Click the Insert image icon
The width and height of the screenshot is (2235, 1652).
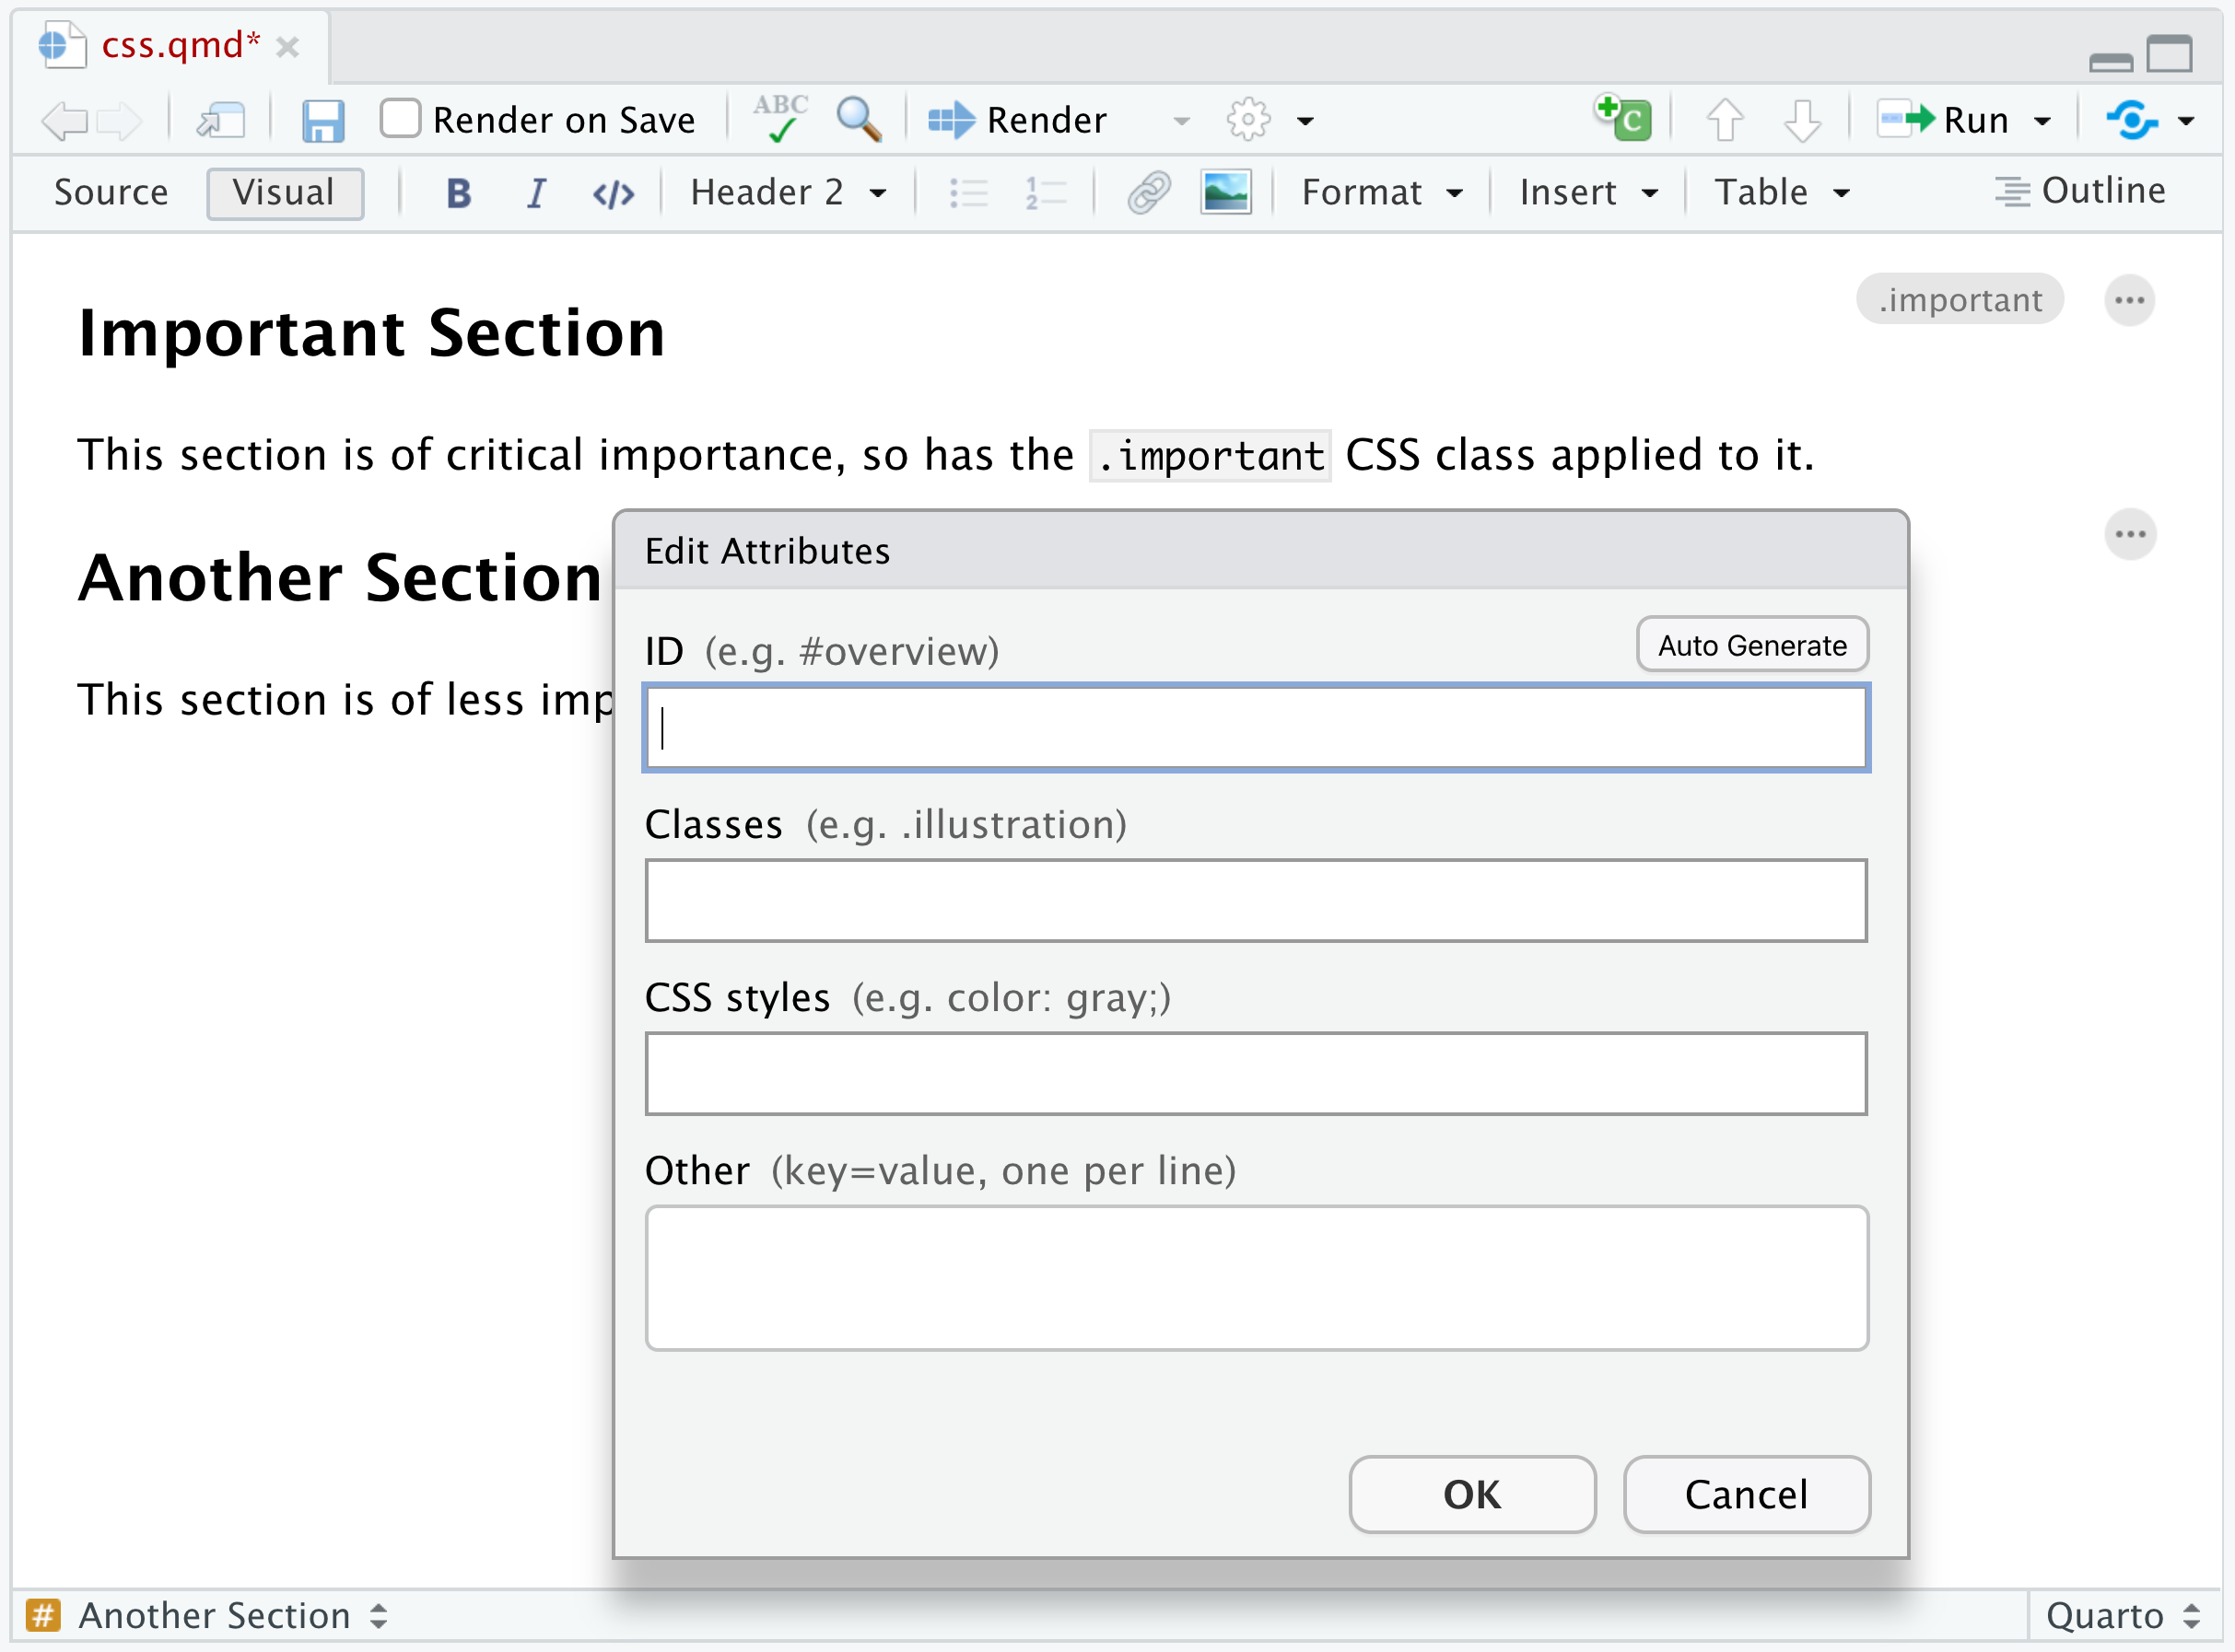[x=1225, y=192]
